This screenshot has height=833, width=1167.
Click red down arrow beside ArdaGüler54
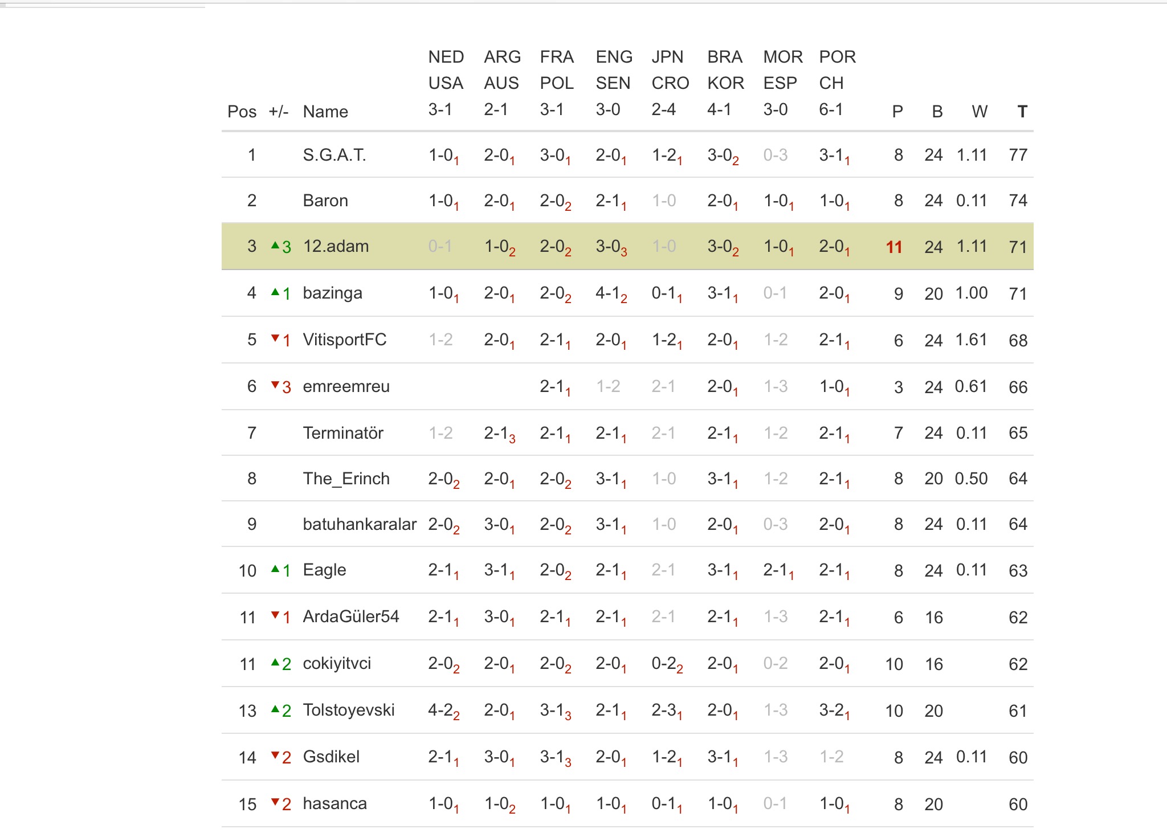(x=275, y=616)
